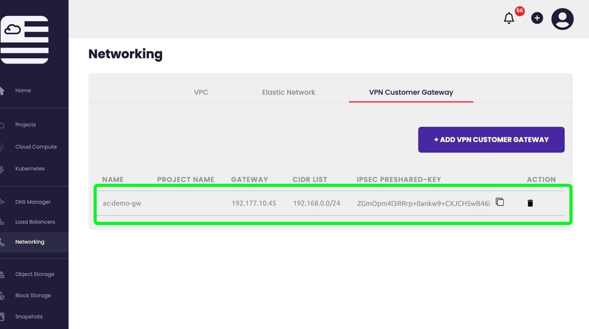
Task: Copy the IPsec preshared key
Action: pos(500,202)
